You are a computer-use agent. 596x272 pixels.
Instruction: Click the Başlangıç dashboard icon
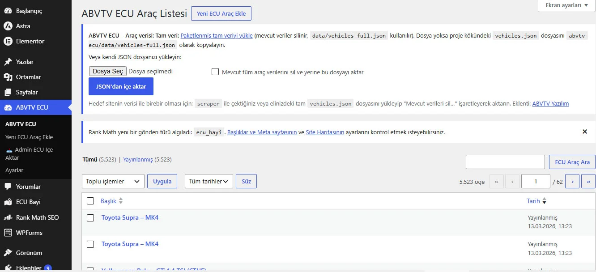tap(8, 11)
